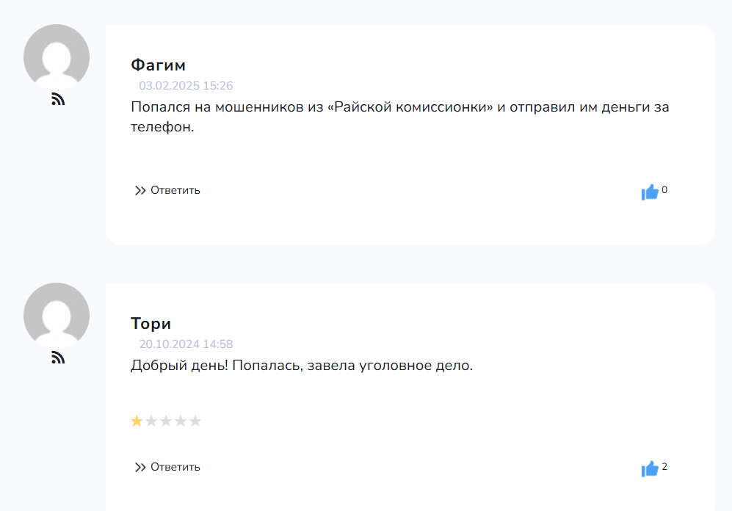This screenshot has height=511, width=732.
Task: Click the double-arrow icon beside Фагим's Ответить
Action: coord(140,191)
